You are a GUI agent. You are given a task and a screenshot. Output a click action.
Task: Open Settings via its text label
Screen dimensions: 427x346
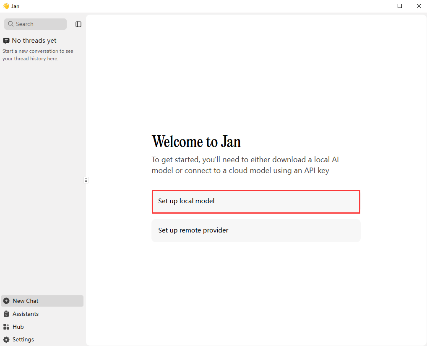23,340
